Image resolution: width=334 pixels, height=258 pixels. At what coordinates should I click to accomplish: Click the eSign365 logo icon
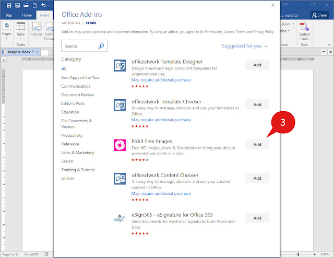[x=120, y=218]
